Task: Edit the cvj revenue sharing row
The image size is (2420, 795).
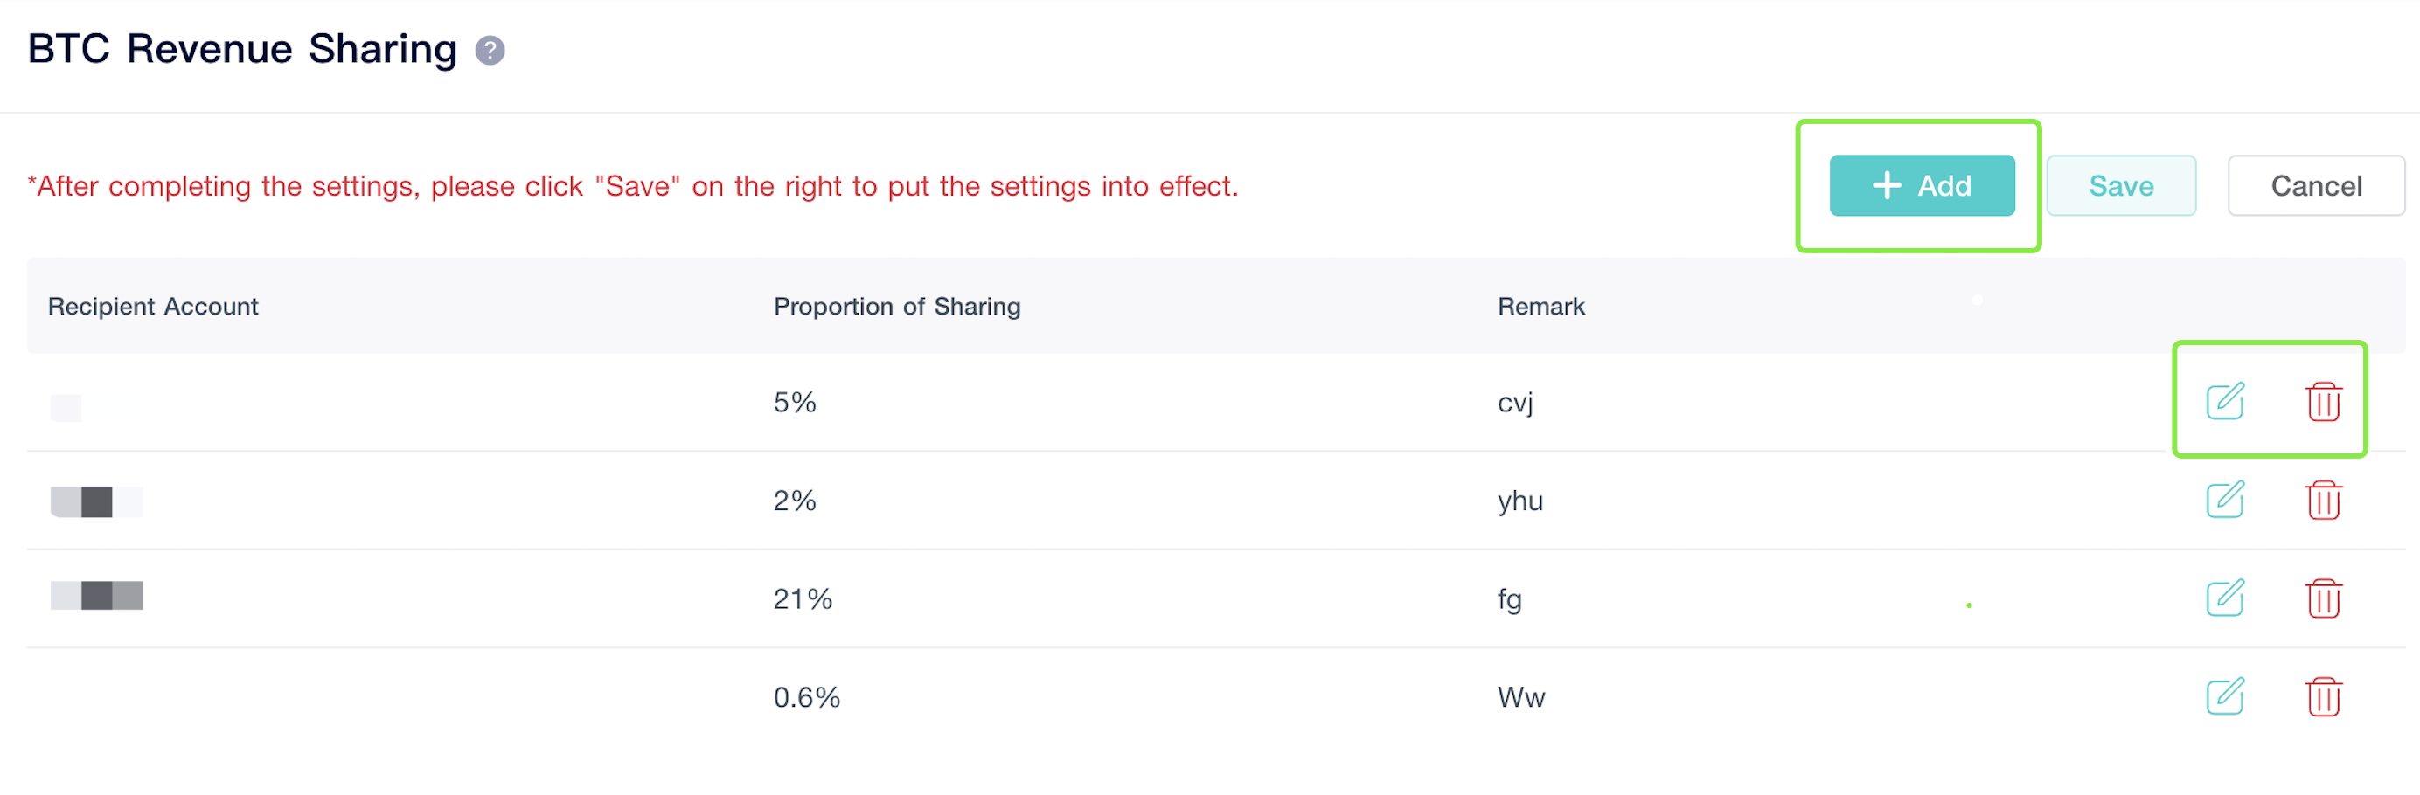Action: (2224, 402)
